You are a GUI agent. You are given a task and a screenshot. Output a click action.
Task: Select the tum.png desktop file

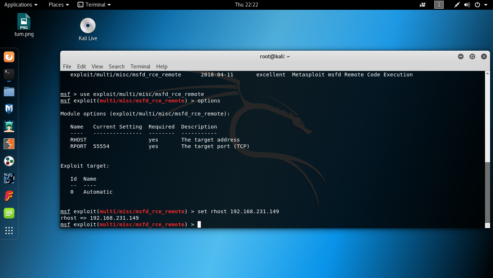point(24,25)
